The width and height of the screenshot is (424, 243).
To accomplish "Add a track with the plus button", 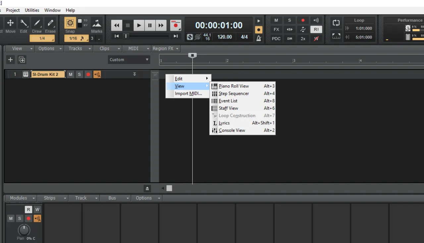I will [x=11, y=60].
